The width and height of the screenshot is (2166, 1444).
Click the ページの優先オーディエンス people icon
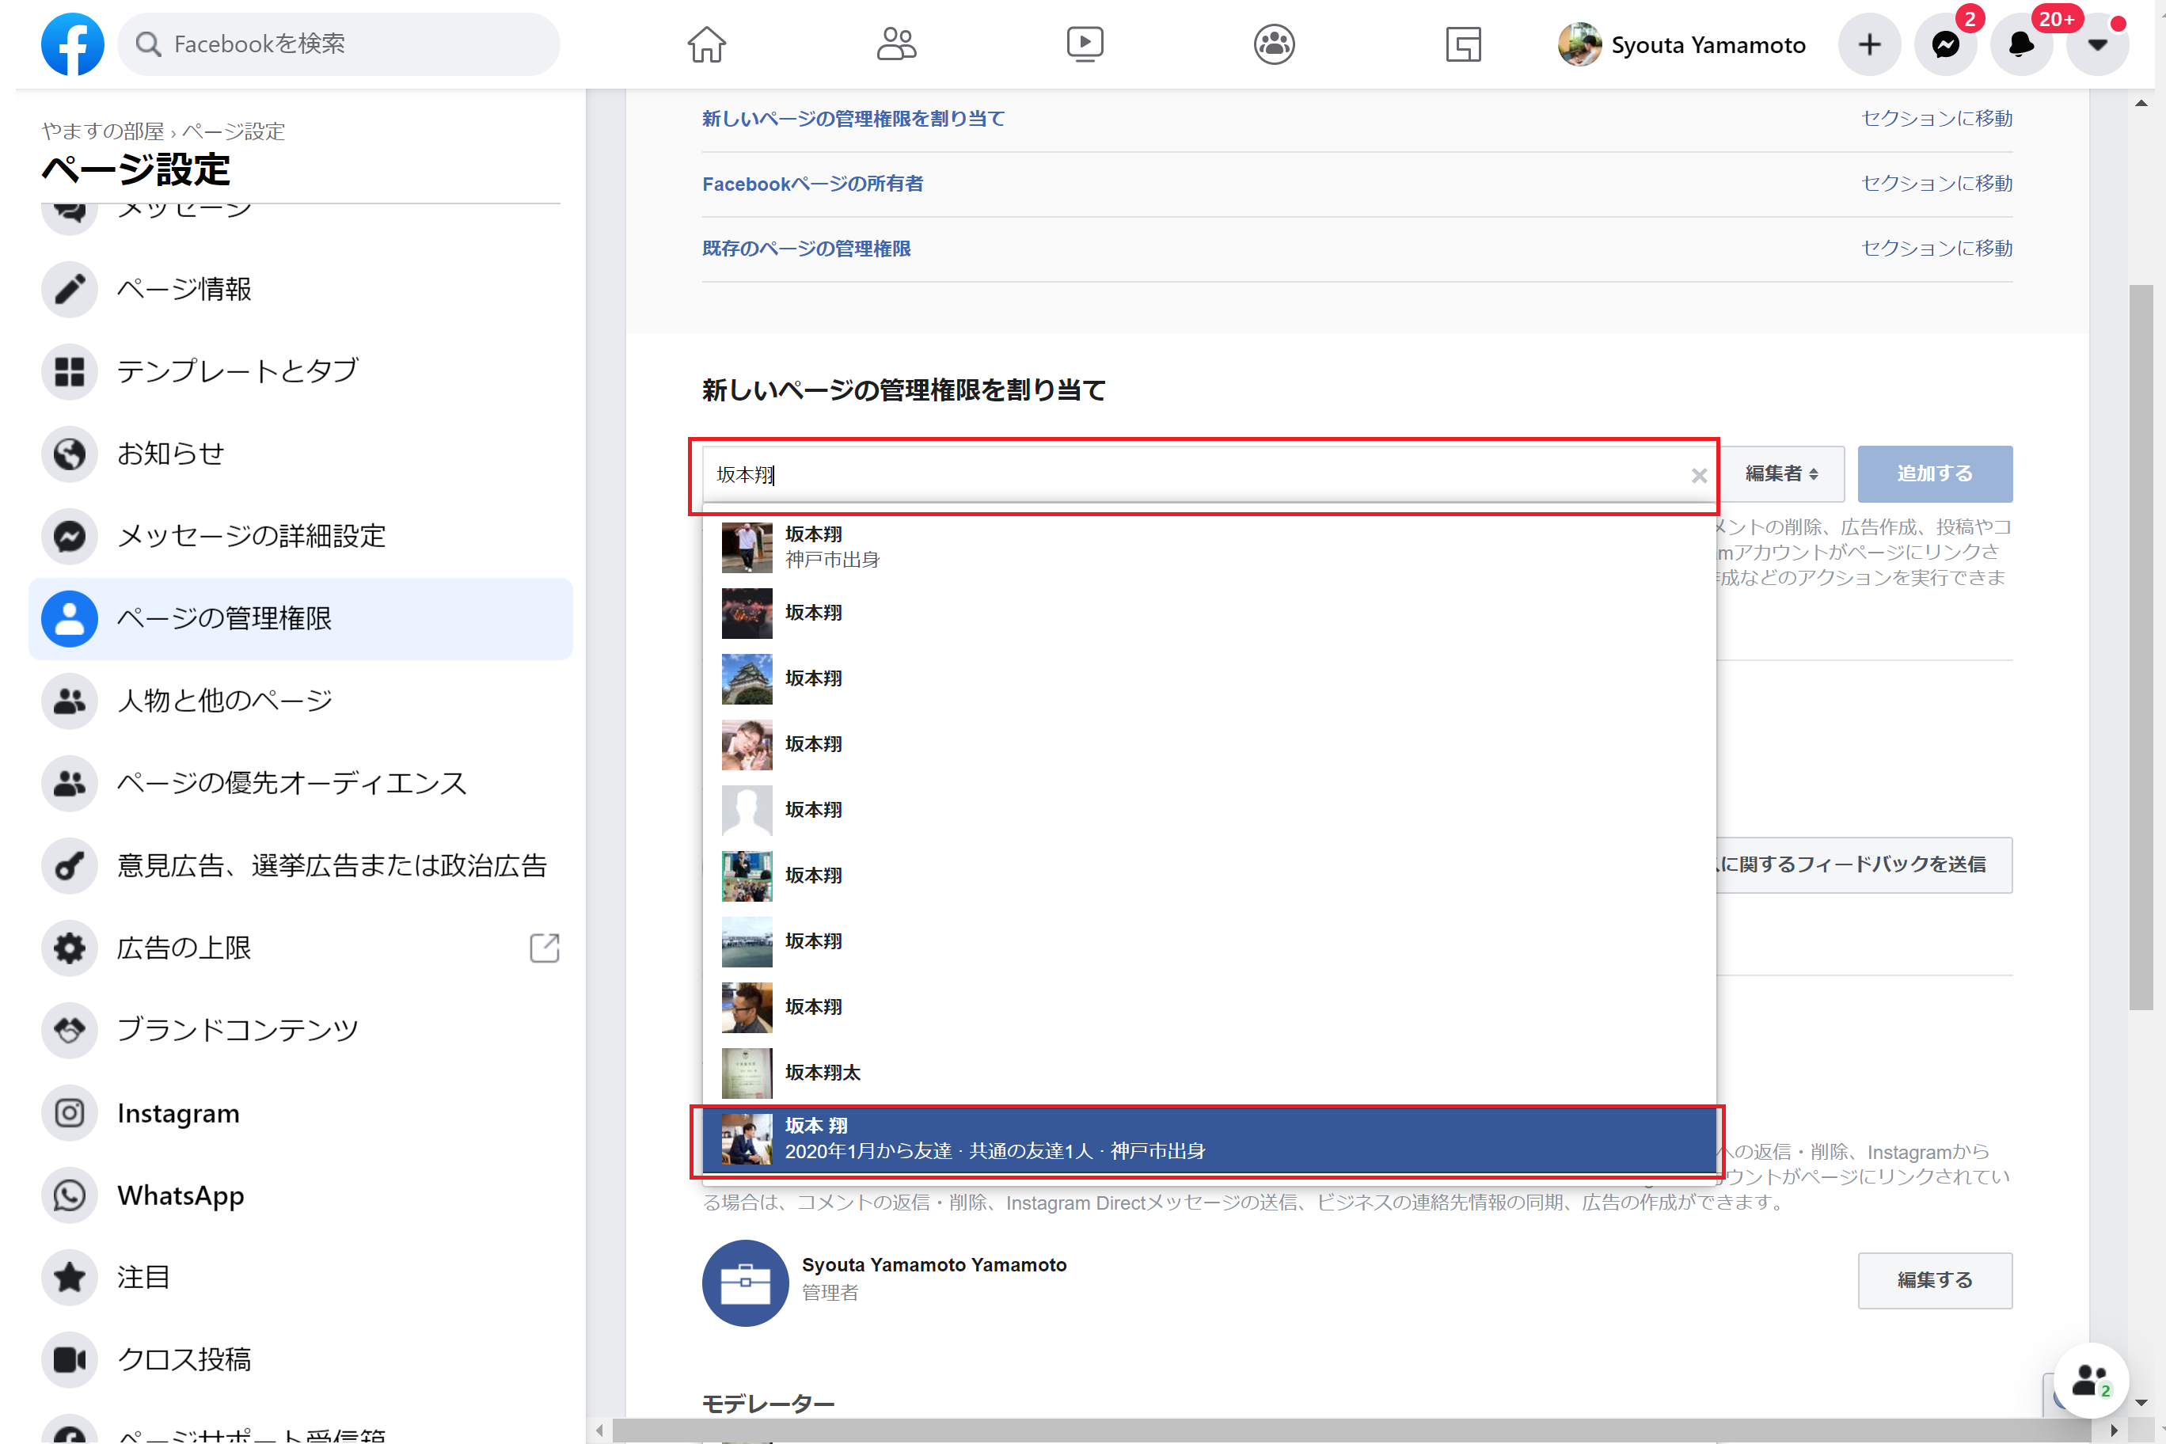[x=69, y=783]
